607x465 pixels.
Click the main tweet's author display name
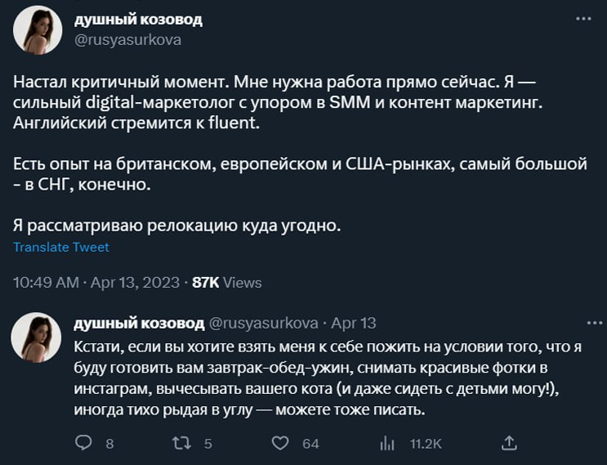tap(138, 19)
